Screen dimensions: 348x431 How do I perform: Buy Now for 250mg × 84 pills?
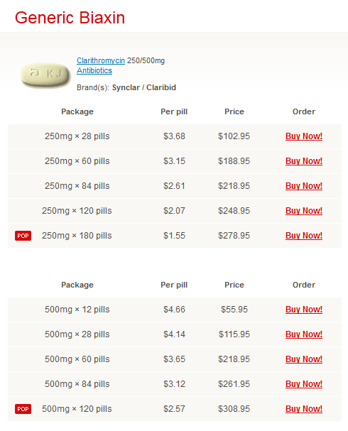(304, 186)
